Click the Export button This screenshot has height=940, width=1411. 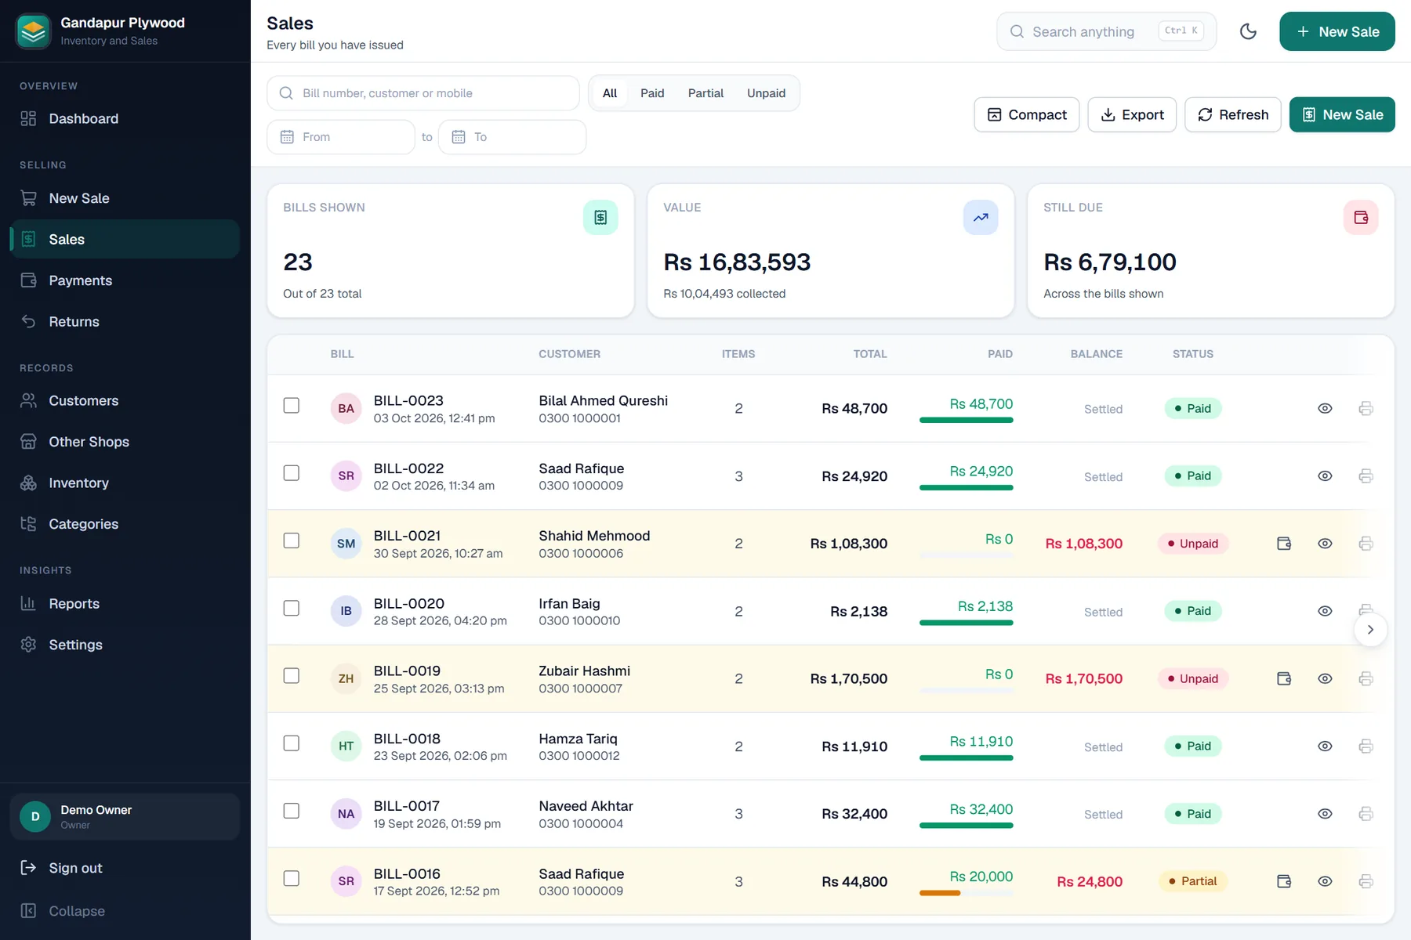(x=1132, y=114)
